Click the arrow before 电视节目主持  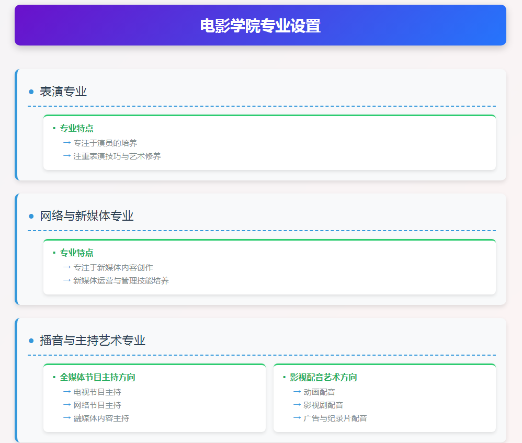(67, 392)
